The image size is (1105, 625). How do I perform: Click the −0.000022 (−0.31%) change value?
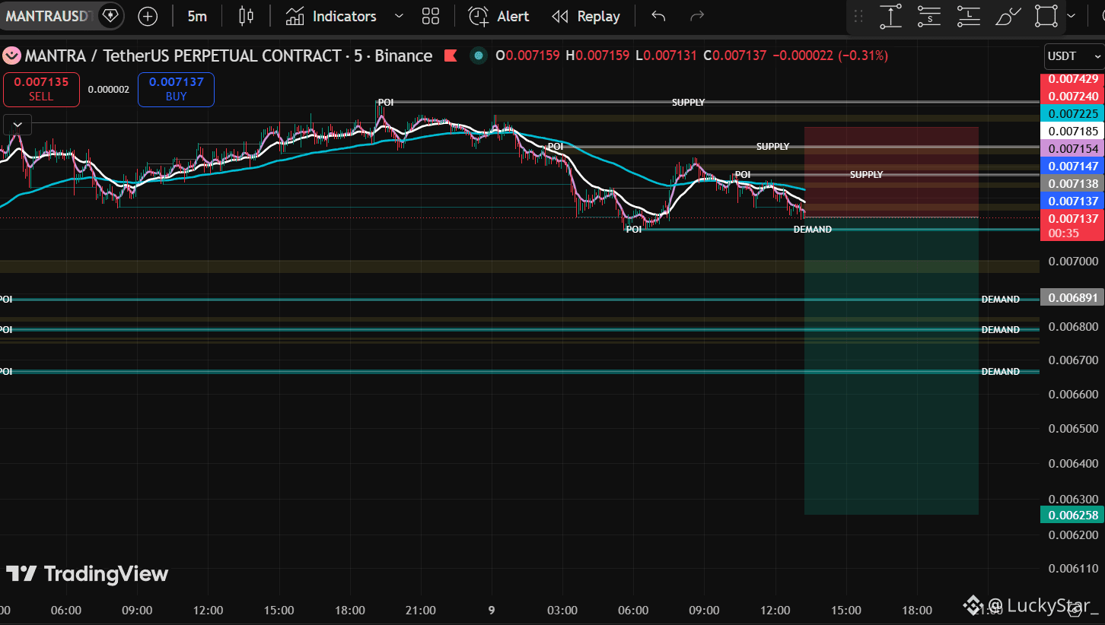[830, 56]
